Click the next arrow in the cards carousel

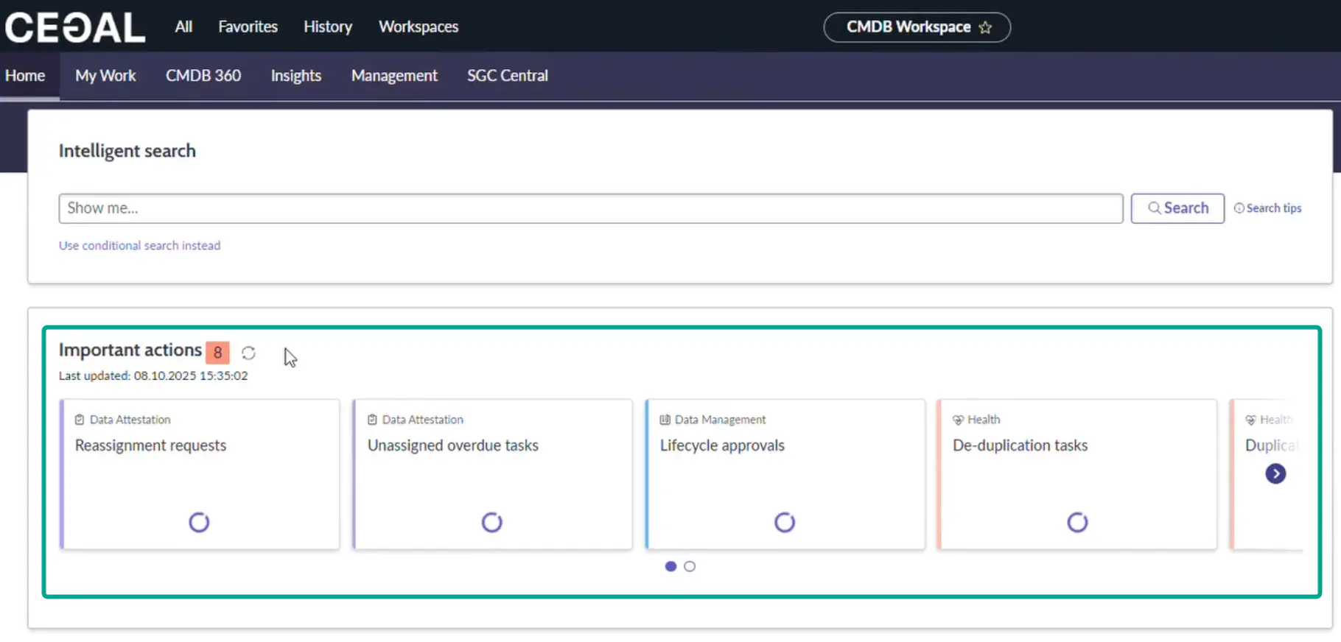pos(1275,473)
